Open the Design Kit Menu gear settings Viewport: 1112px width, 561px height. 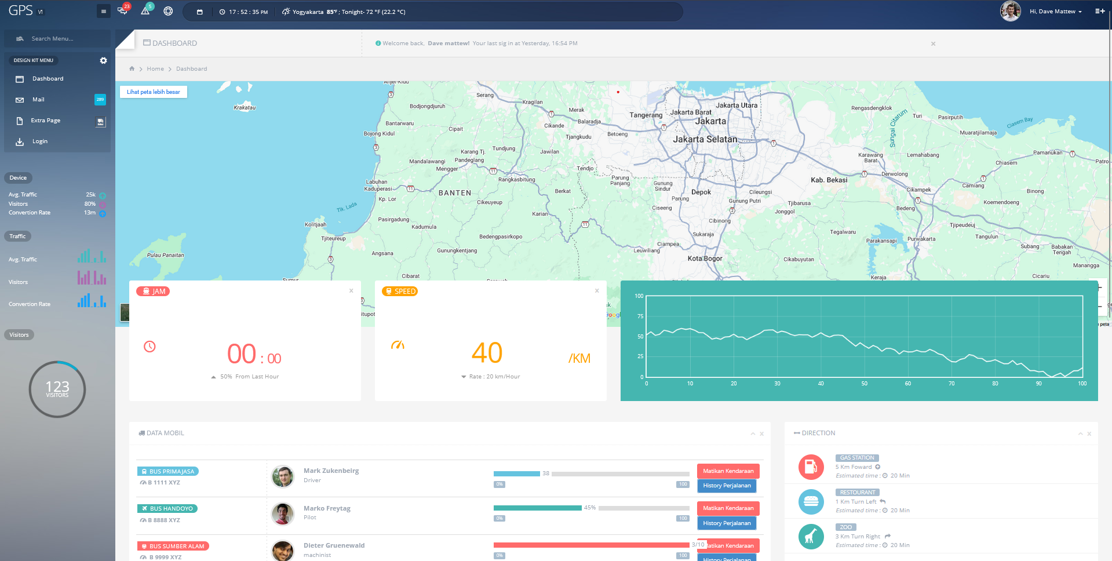(103, 60)
